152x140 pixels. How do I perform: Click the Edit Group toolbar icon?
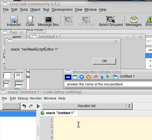(86, 21)
